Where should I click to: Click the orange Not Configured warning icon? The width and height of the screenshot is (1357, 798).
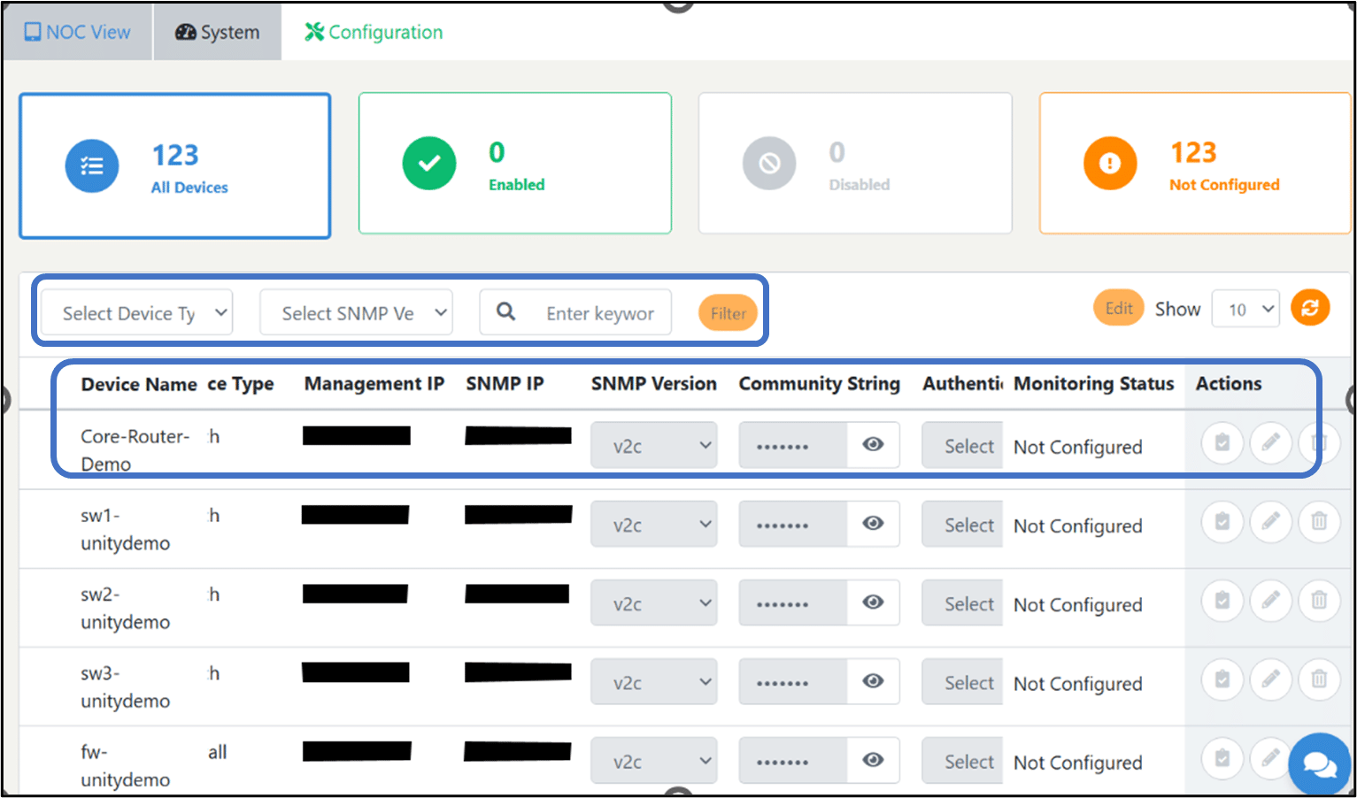click(x=1110, y=164)
